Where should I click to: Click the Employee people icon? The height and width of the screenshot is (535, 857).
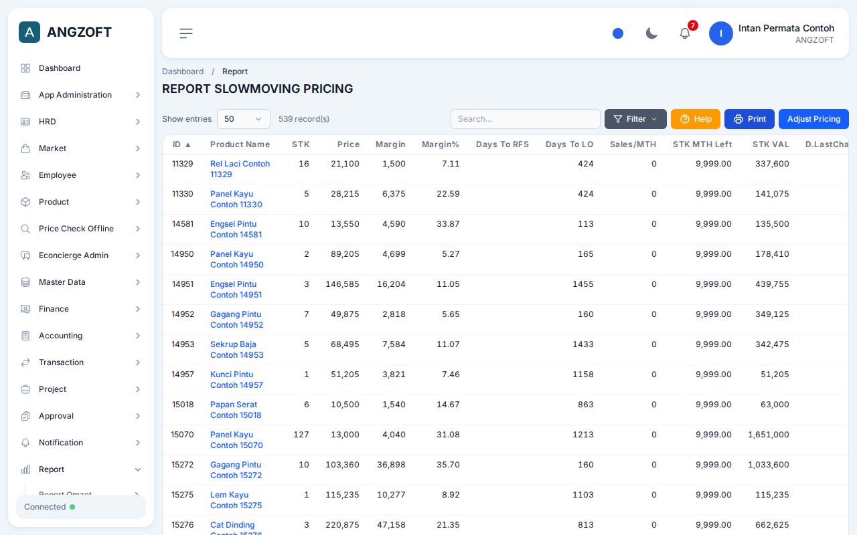coord(25,175)
